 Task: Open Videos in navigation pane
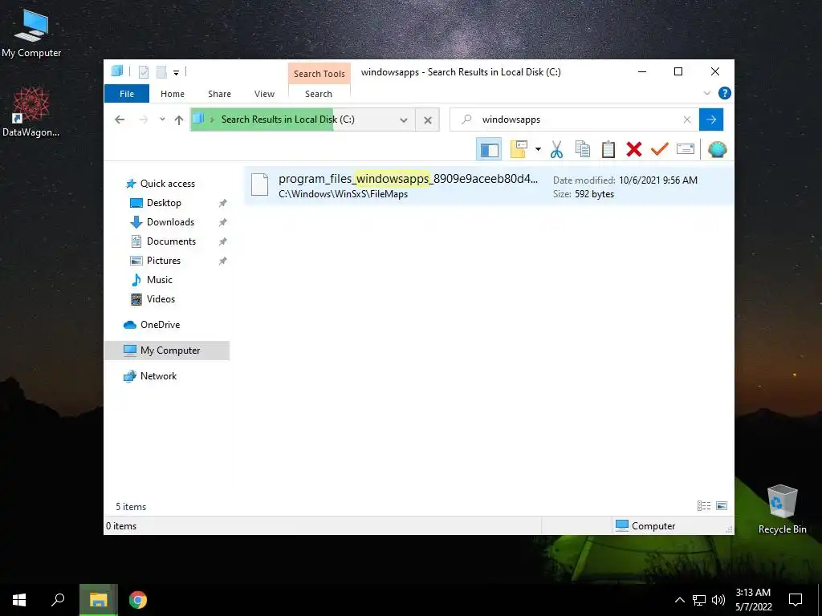pyautogui.click(x=161, y=299)
